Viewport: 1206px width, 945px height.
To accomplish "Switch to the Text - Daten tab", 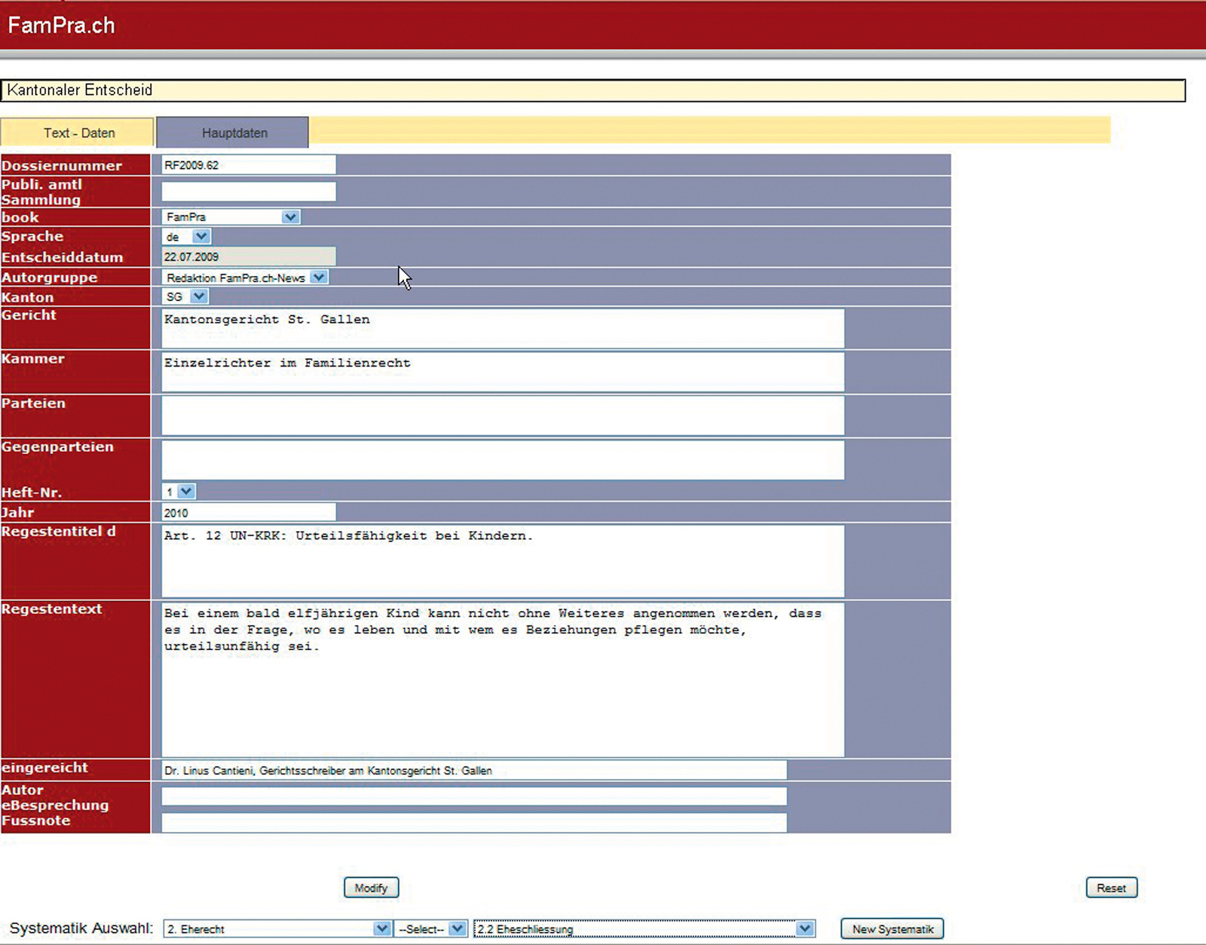I will [78, 133].
